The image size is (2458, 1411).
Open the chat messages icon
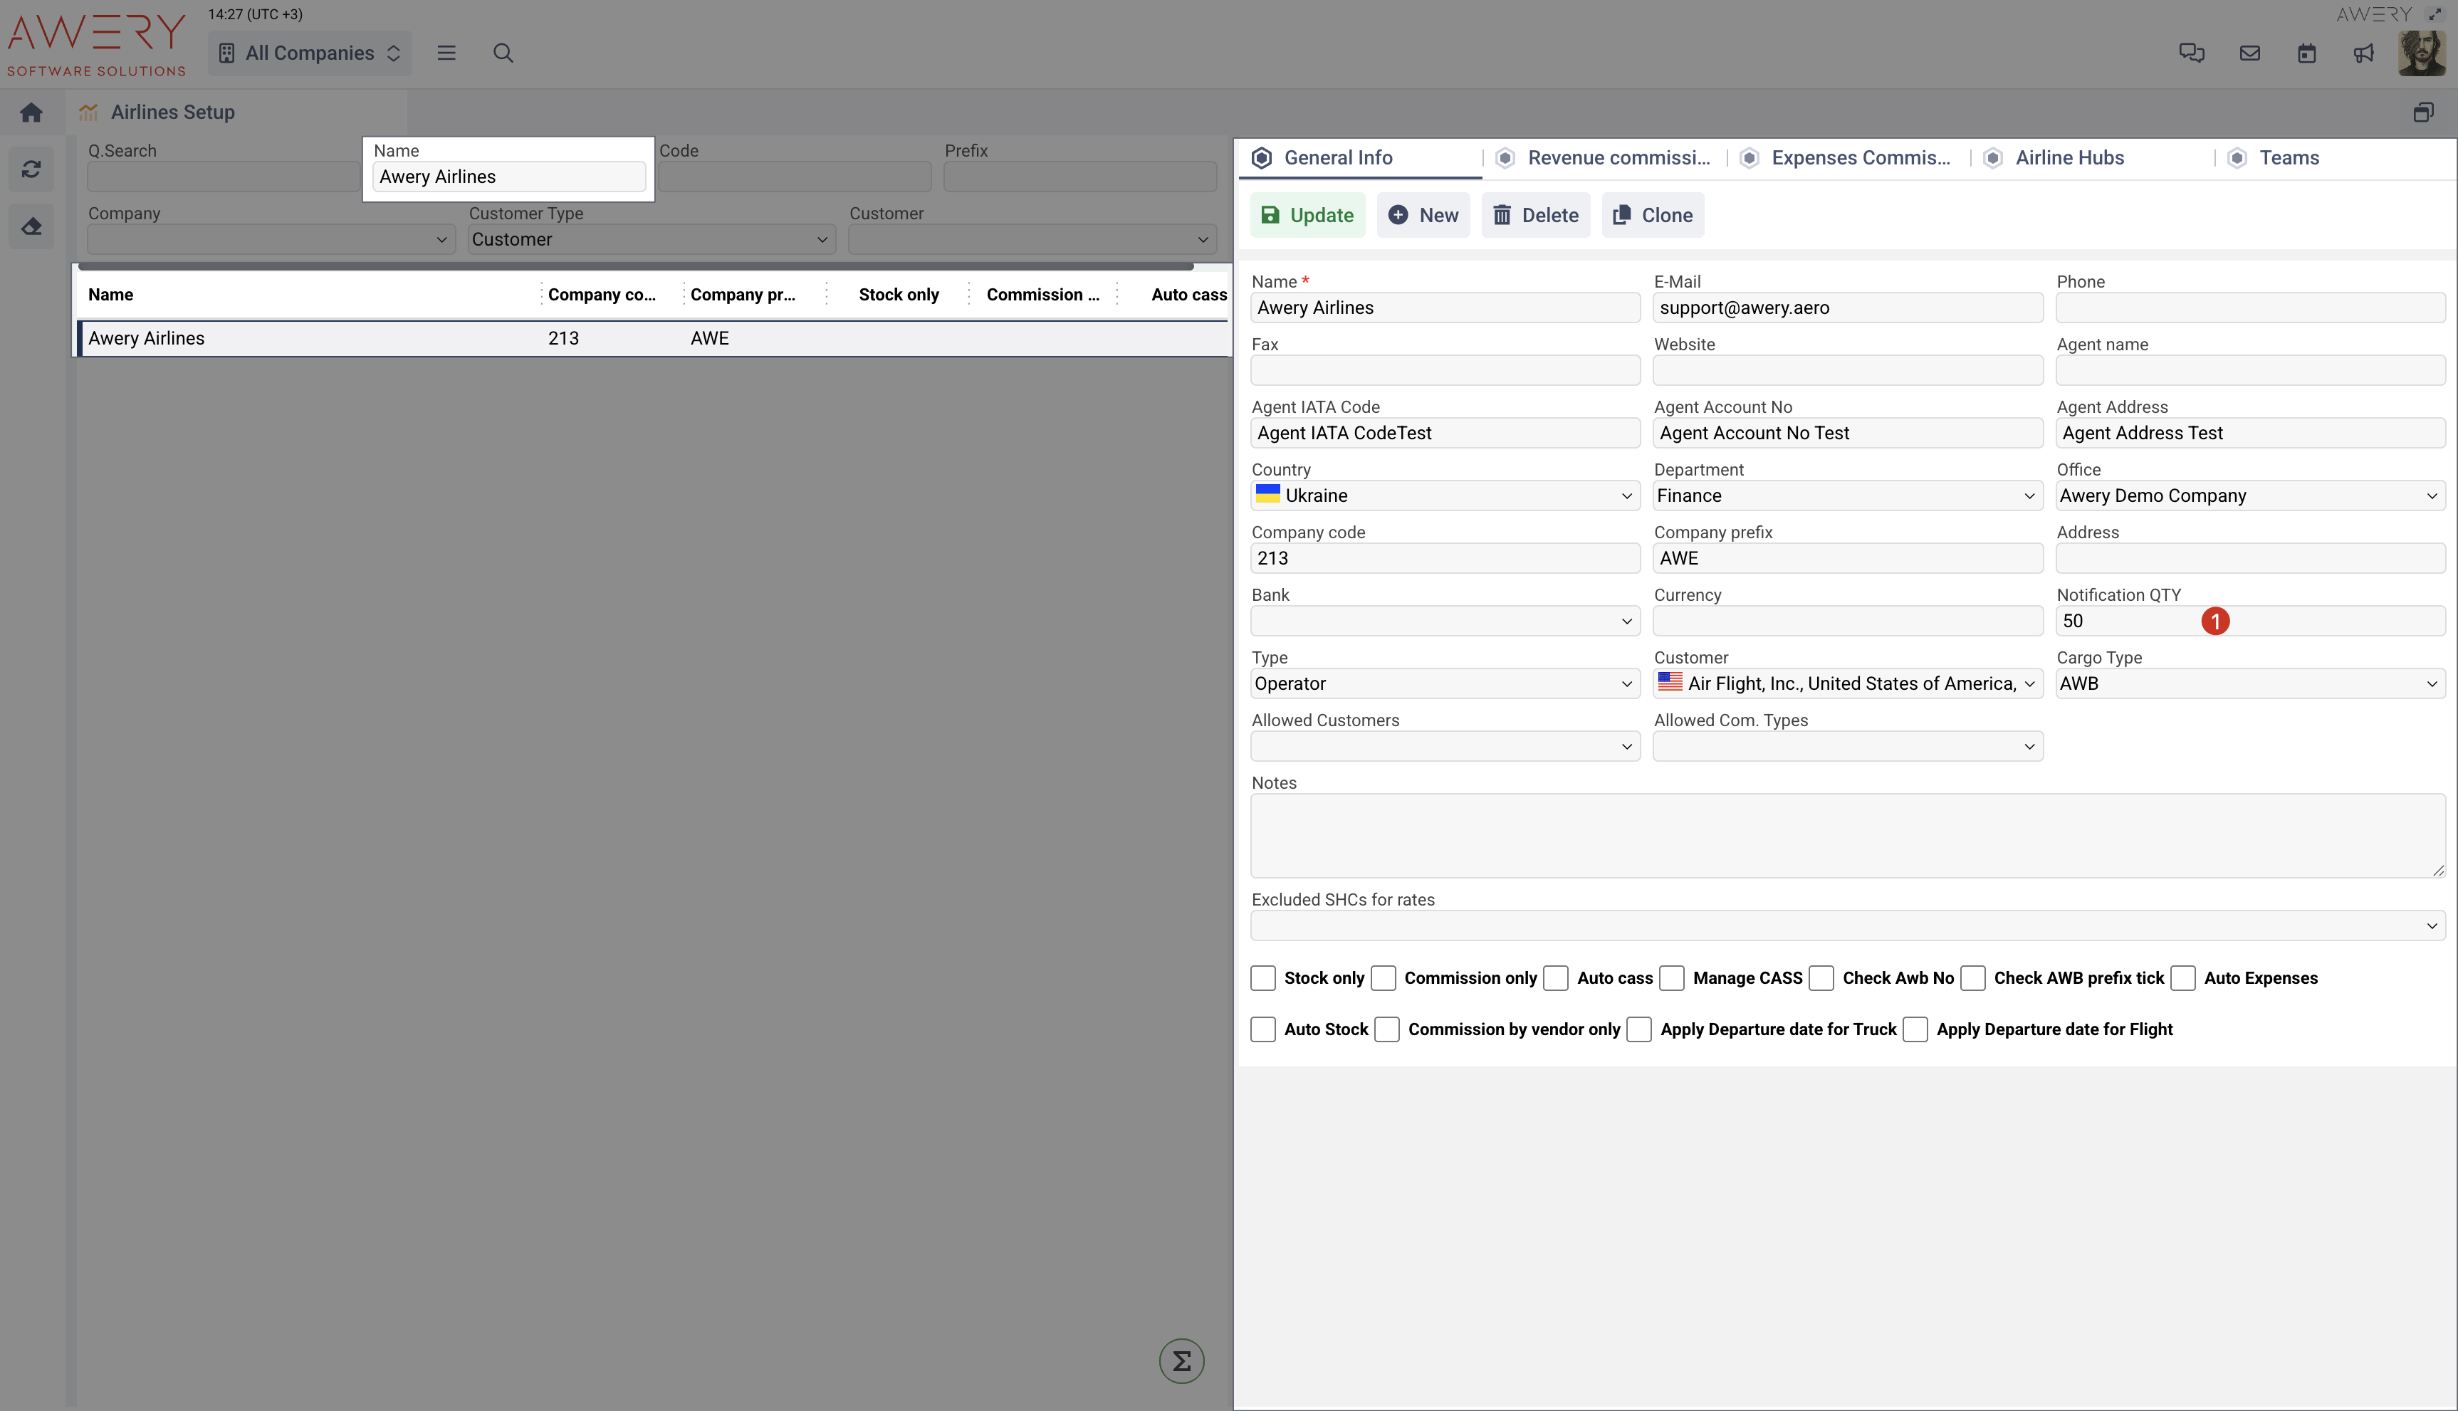[x=2192, y=53]
